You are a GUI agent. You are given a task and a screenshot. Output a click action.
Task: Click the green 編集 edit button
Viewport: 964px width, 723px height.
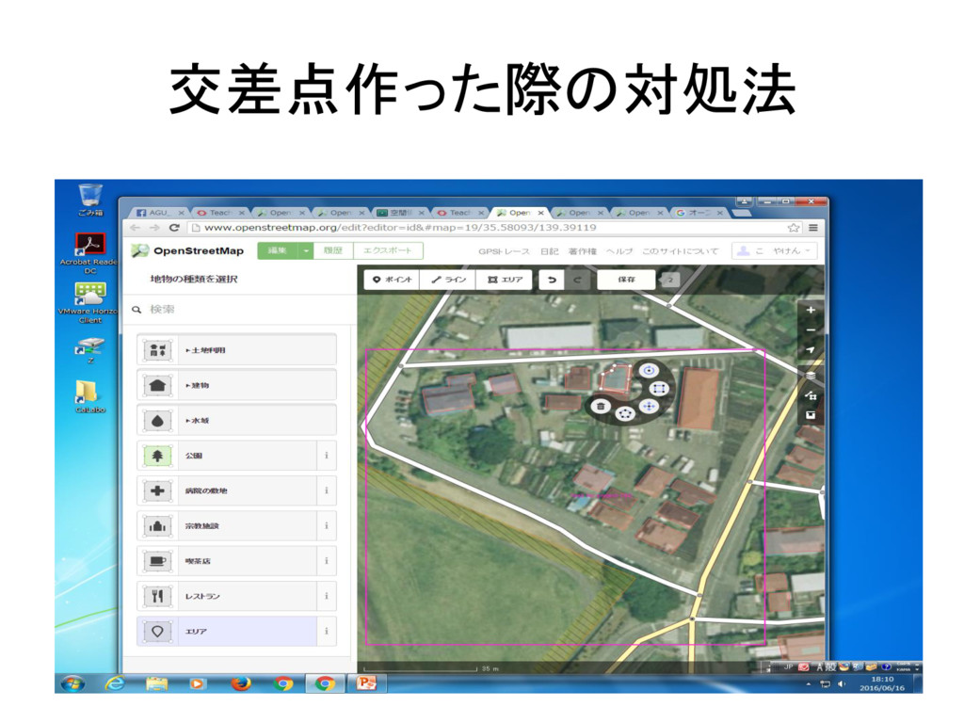pos(278,250)
